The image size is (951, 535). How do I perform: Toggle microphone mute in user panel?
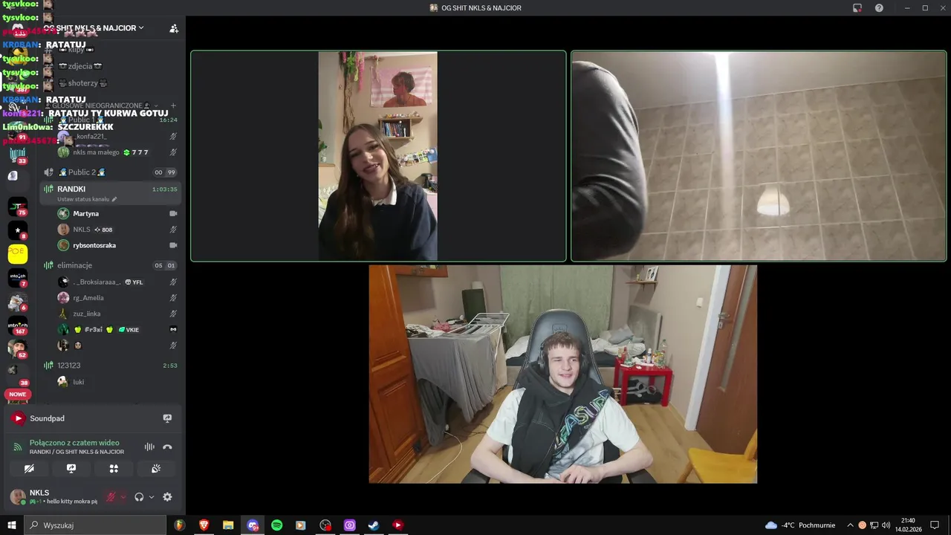click(111, 497)
